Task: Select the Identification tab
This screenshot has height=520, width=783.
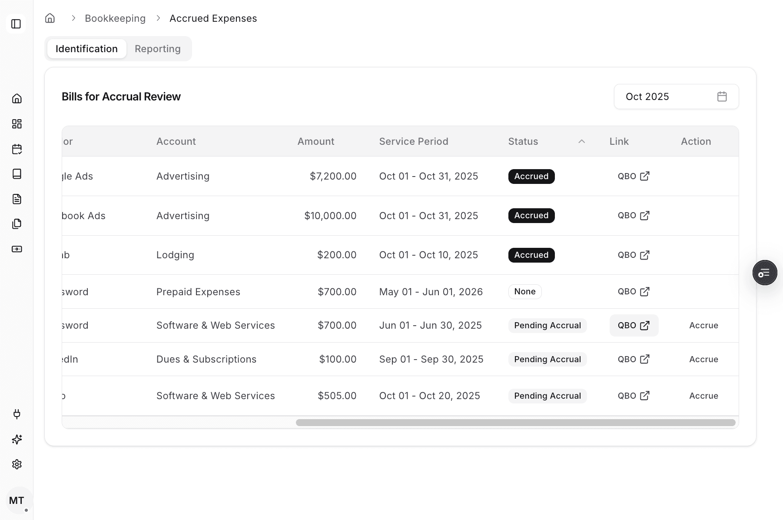Action: (86, 49)
